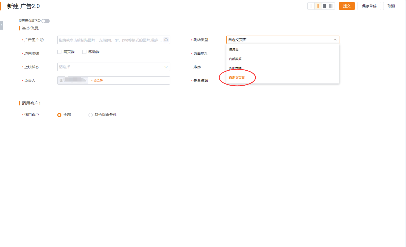
Task: Expand the left sidebar arrow handle
Action: click(1, 25)
